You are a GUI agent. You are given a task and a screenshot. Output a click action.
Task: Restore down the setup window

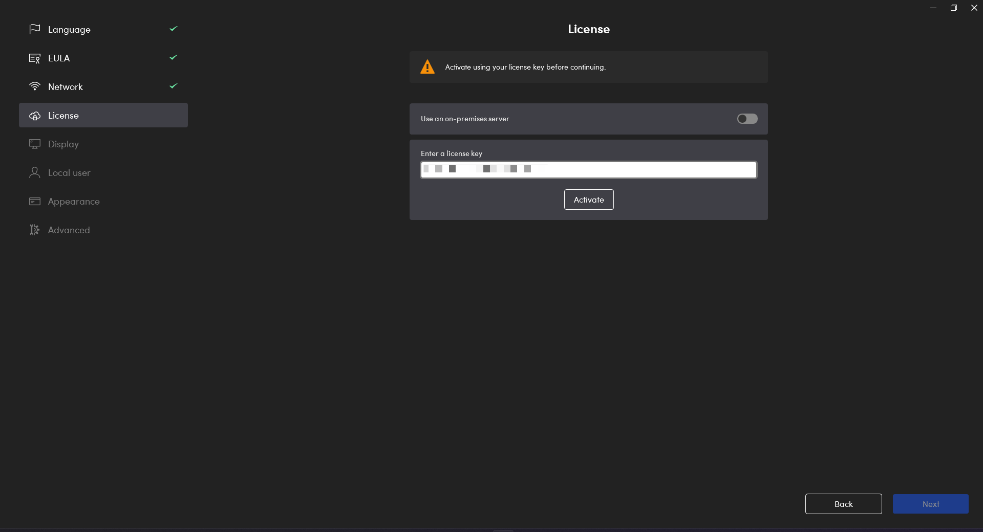click(953, 8)
